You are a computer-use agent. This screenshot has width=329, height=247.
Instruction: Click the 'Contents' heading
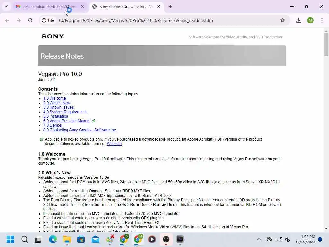(48, 89)
